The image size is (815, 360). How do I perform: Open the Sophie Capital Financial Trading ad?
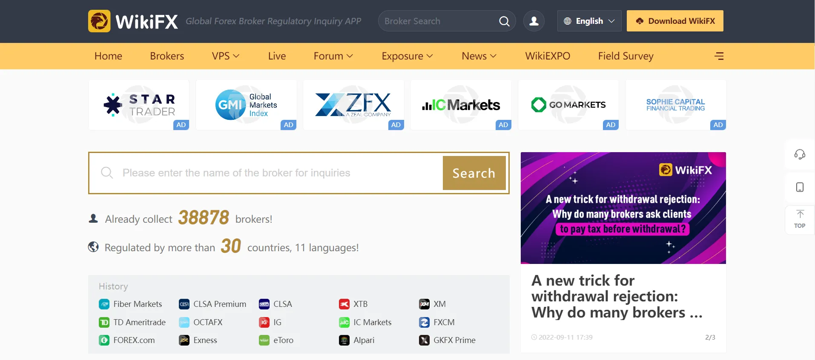[x=676, y=105]
